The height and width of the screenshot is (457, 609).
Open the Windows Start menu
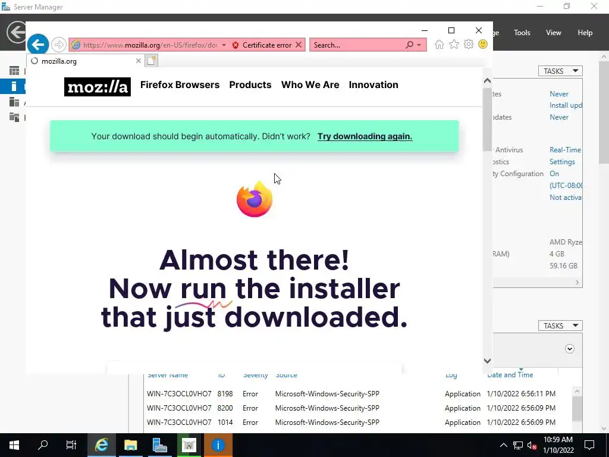[14, 445]
